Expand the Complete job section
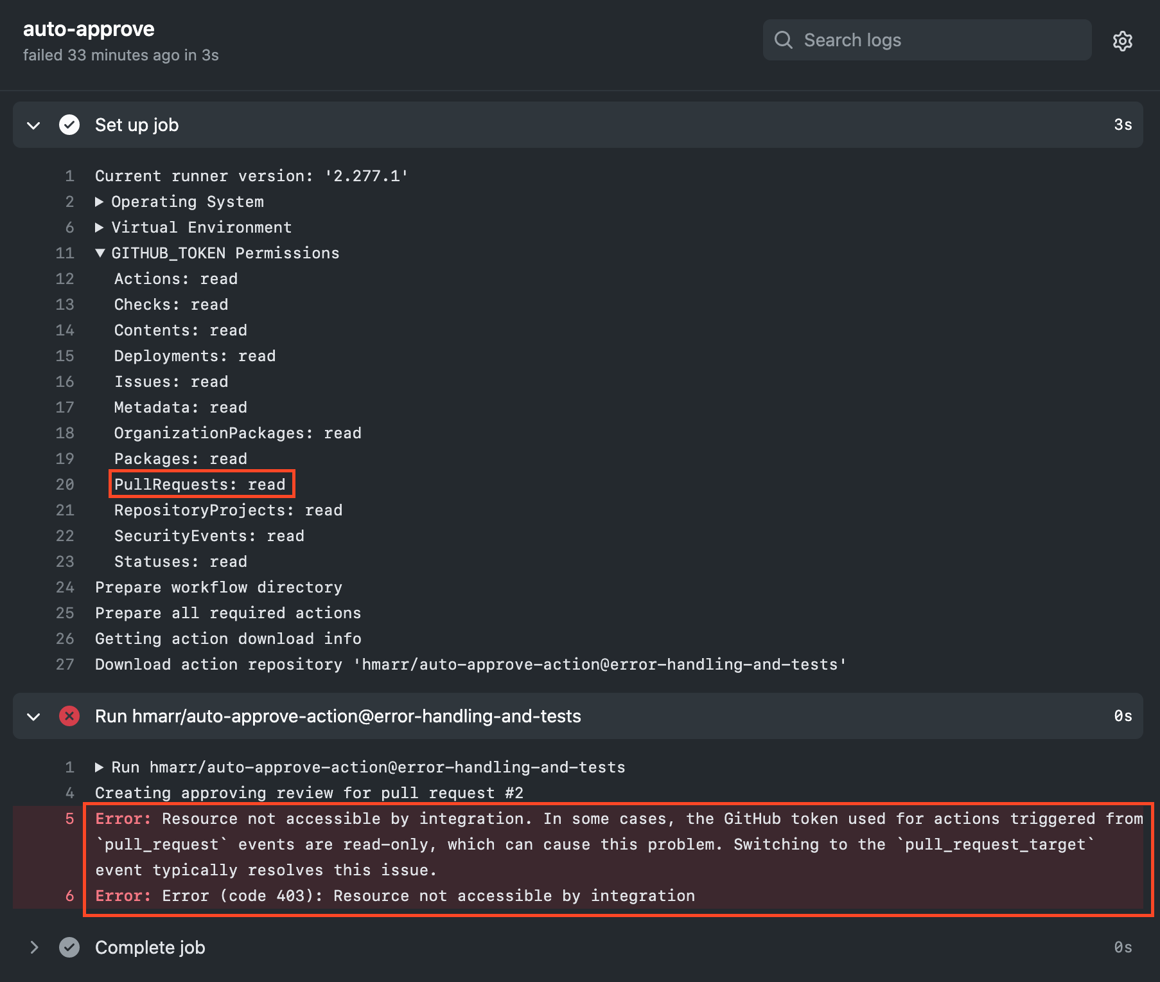1160x982 pixels. click(x=33, y=947)
